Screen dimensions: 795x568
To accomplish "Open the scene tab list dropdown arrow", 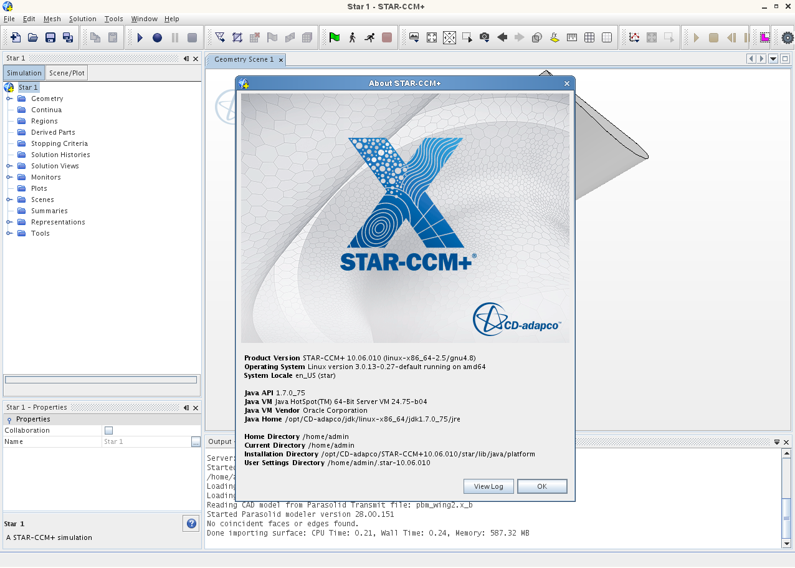I will (x=773, y=59).
